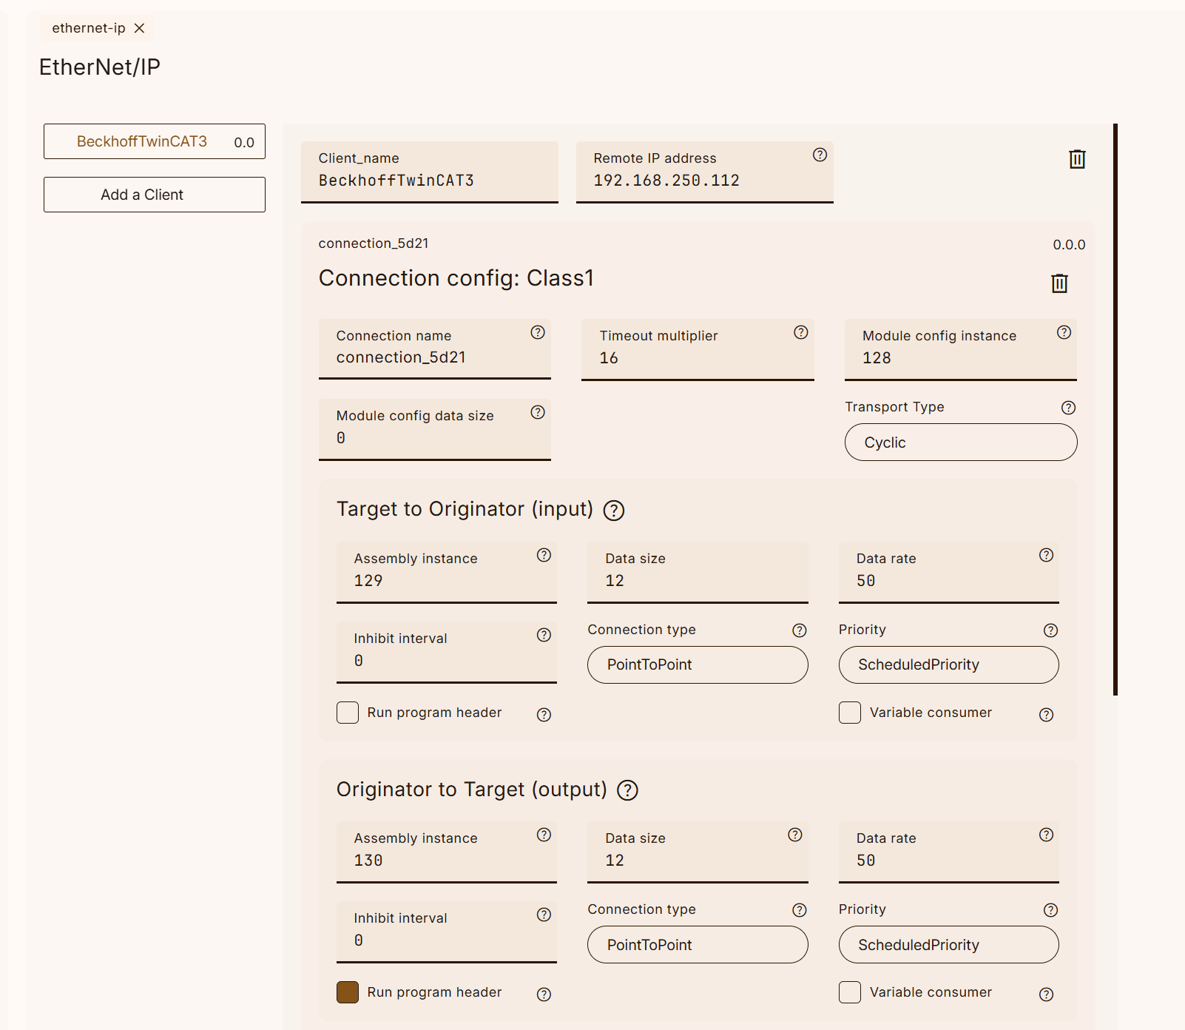Screen dimensions: 1185x1030
Task: Uncheck Run program header under output section
Action: [348, 992]
